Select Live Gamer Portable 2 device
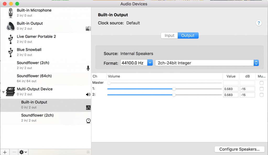Viewport: 268px width, 155px height. [x=46, y=39]
